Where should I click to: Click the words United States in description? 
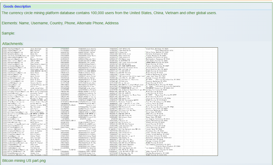(139, 13)
